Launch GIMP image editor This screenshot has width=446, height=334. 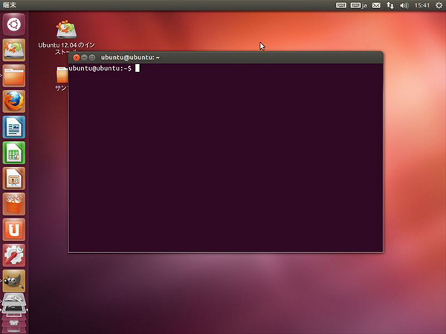pyautogui.click(x=14, y=281)
